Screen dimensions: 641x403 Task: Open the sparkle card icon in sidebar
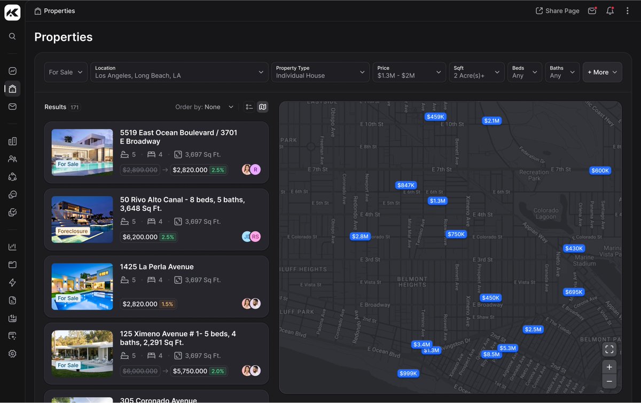[x=12, y=336]
